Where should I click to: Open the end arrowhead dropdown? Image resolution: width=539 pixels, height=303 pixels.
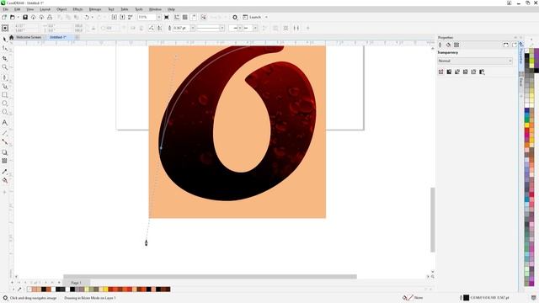(x=255, y=28)
